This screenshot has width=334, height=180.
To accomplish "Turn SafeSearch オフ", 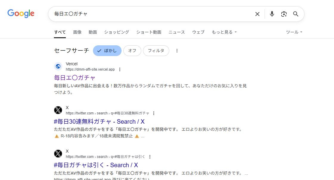I will [x=132, y=51].
